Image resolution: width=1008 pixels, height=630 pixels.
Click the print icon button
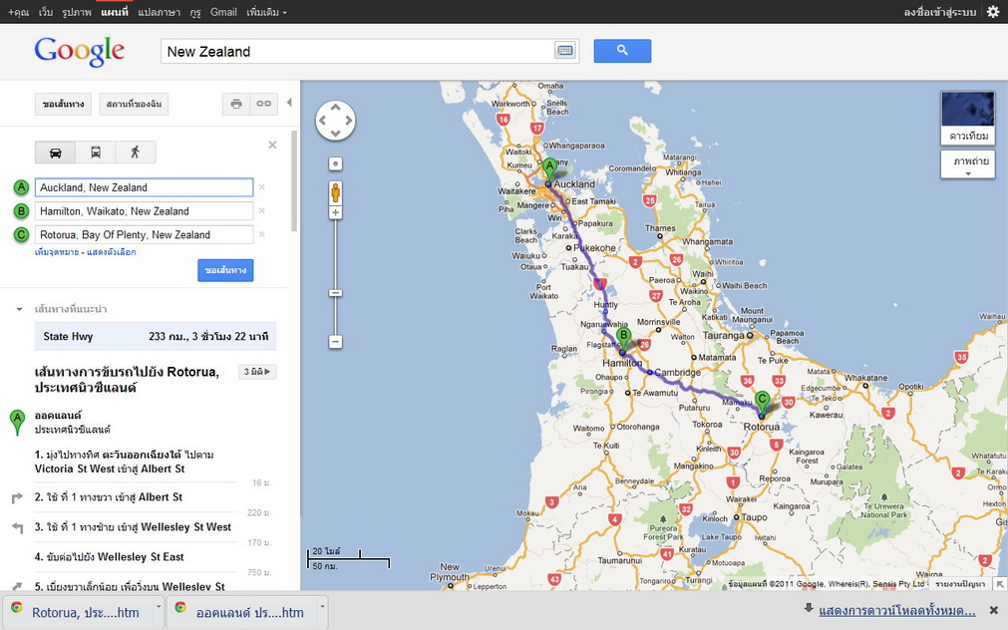tap(236, 104)
